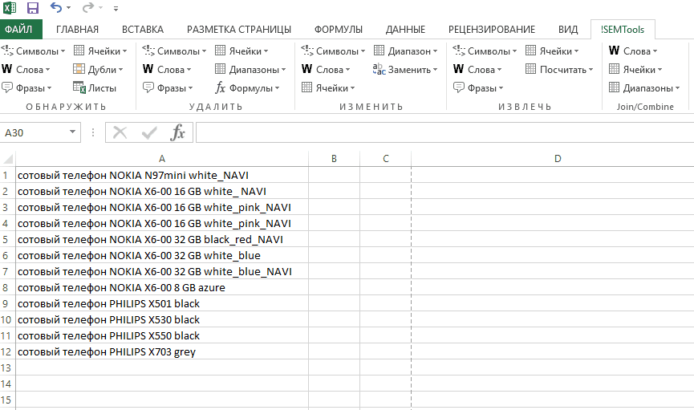Open Фразы menu in ИЗВЛЕЧЬ group
This screenshot has width=694, height=410.
click(x=478, y=88)
